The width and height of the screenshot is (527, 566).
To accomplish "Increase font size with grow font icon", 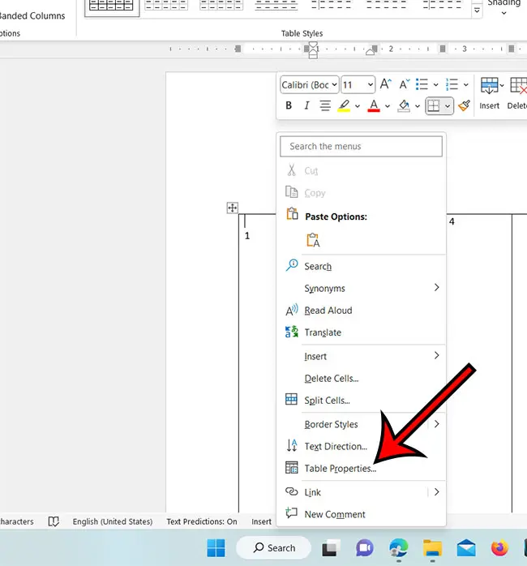I will (x=386, y=84).
